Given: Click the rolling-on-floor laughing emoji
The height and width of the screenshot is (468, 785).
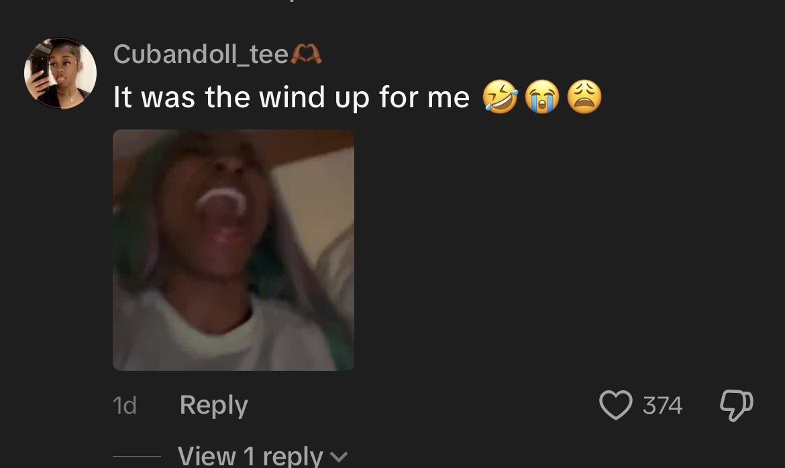Looking at the screenshot, I should 500,97.
